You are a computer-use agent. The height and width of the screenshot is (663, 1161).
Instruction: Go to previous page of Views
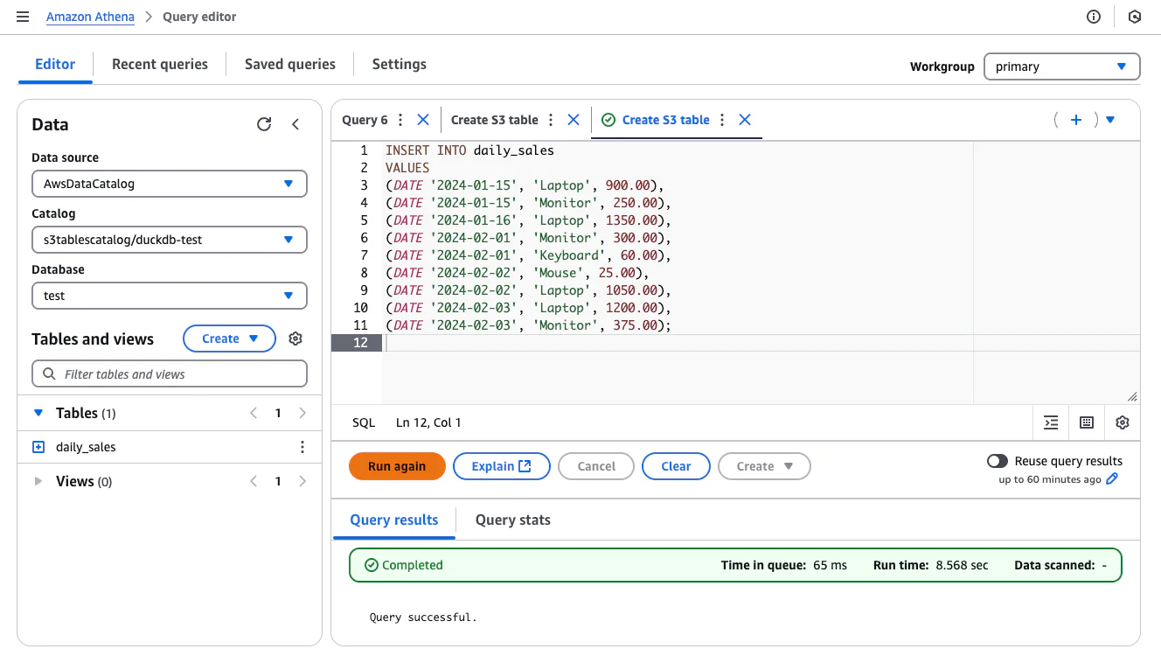pyautogui.click(x=254, y=481)
